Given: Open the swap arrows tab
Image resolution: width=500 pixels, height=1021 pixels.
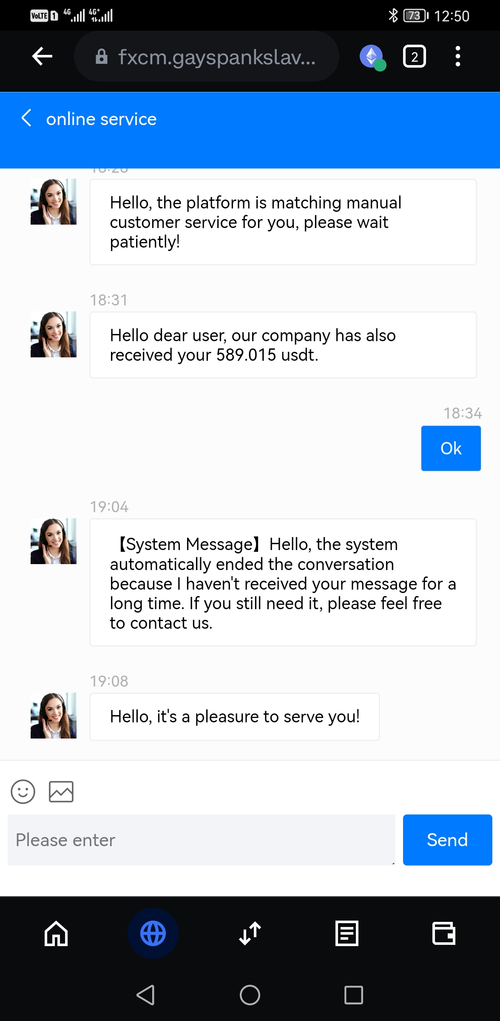Looking at the screenshot, I should point(250,933).
